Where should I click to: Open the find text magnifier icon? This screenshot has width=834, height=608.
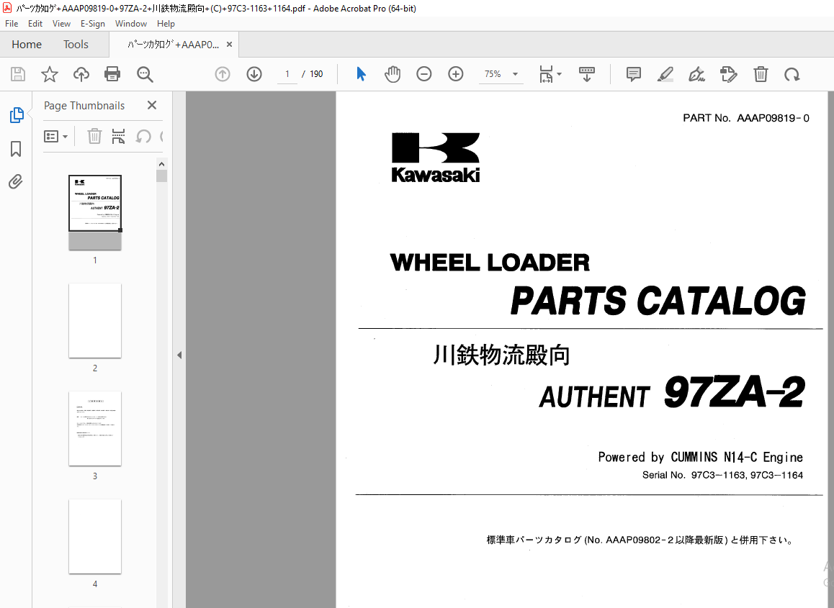[145, 74]
